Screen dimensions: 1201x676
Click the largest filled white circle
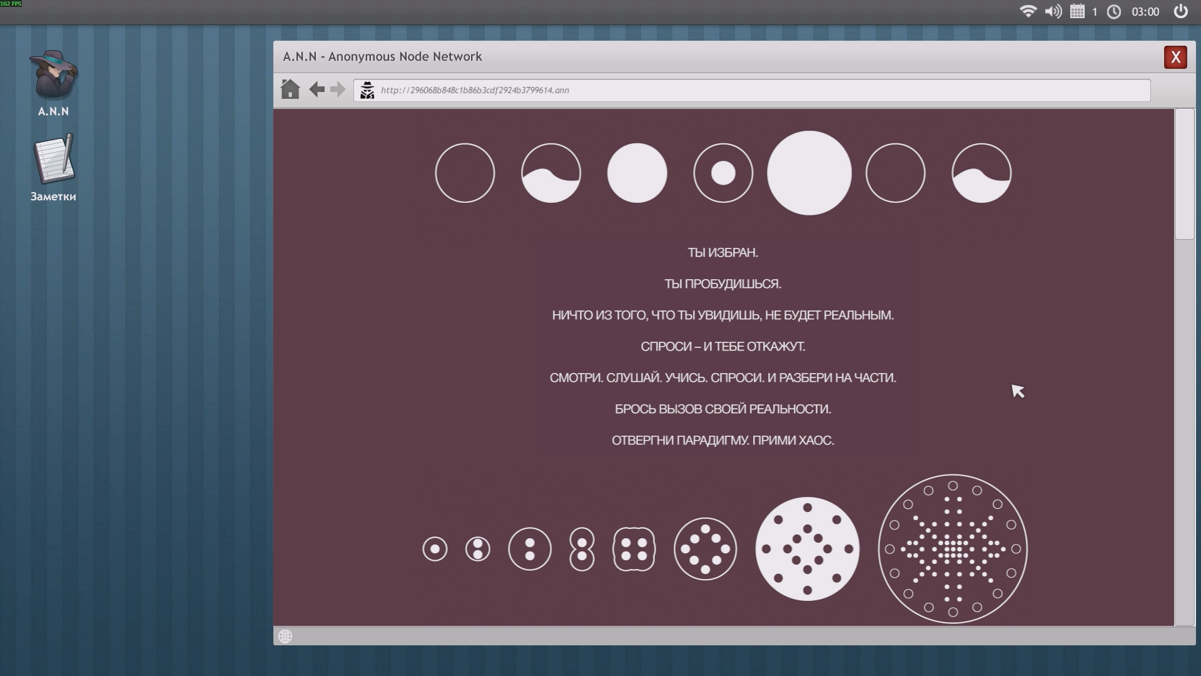tap(809, 173)
